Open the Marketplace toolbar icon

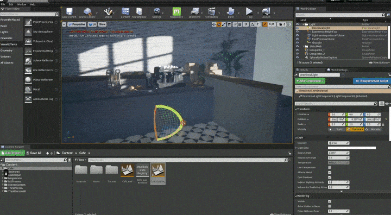(x=139, y=12)
